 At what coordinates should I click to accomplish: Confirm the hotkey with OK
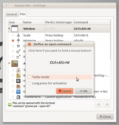(84, 91)
